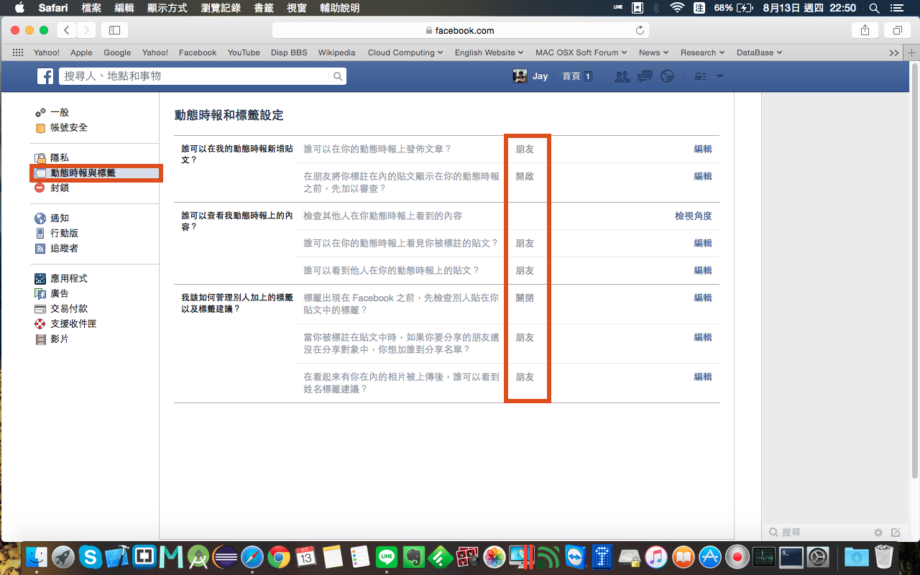This screenshot has width=920, height=575.
Task: Click the Wi-Fi icon in the menu bar
Action: tap(676, 8)
